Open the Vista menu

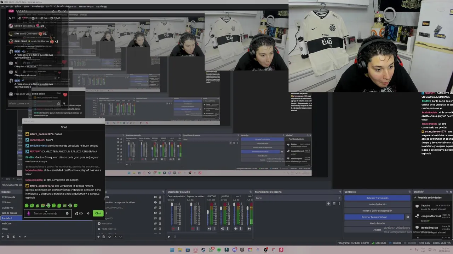point(27,6)
